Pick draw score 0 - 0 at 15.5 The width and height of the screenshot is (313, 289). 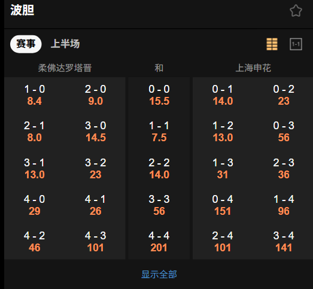pos(159,95)
